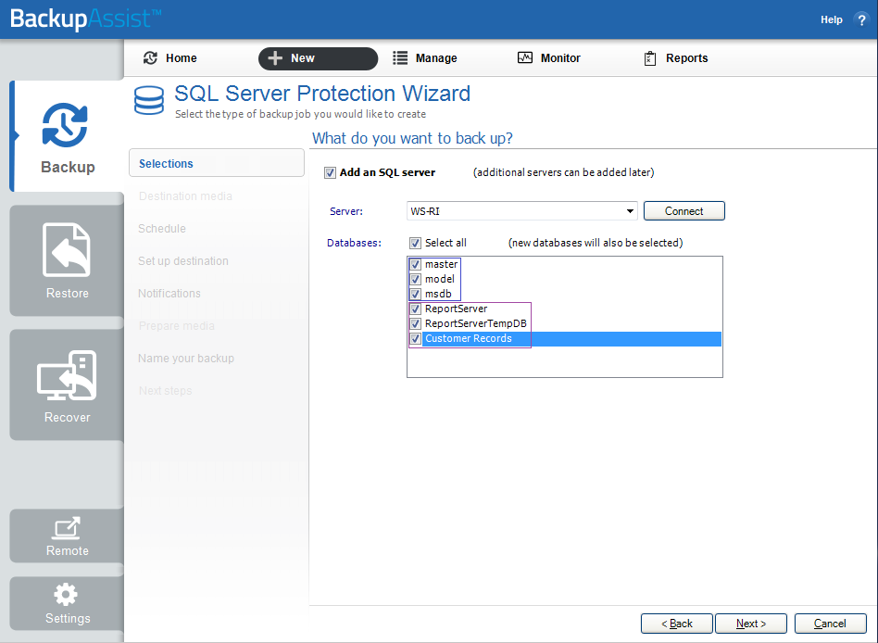Click the Prepare media step
Screen dimensions: 878x643
click(176, 326)
